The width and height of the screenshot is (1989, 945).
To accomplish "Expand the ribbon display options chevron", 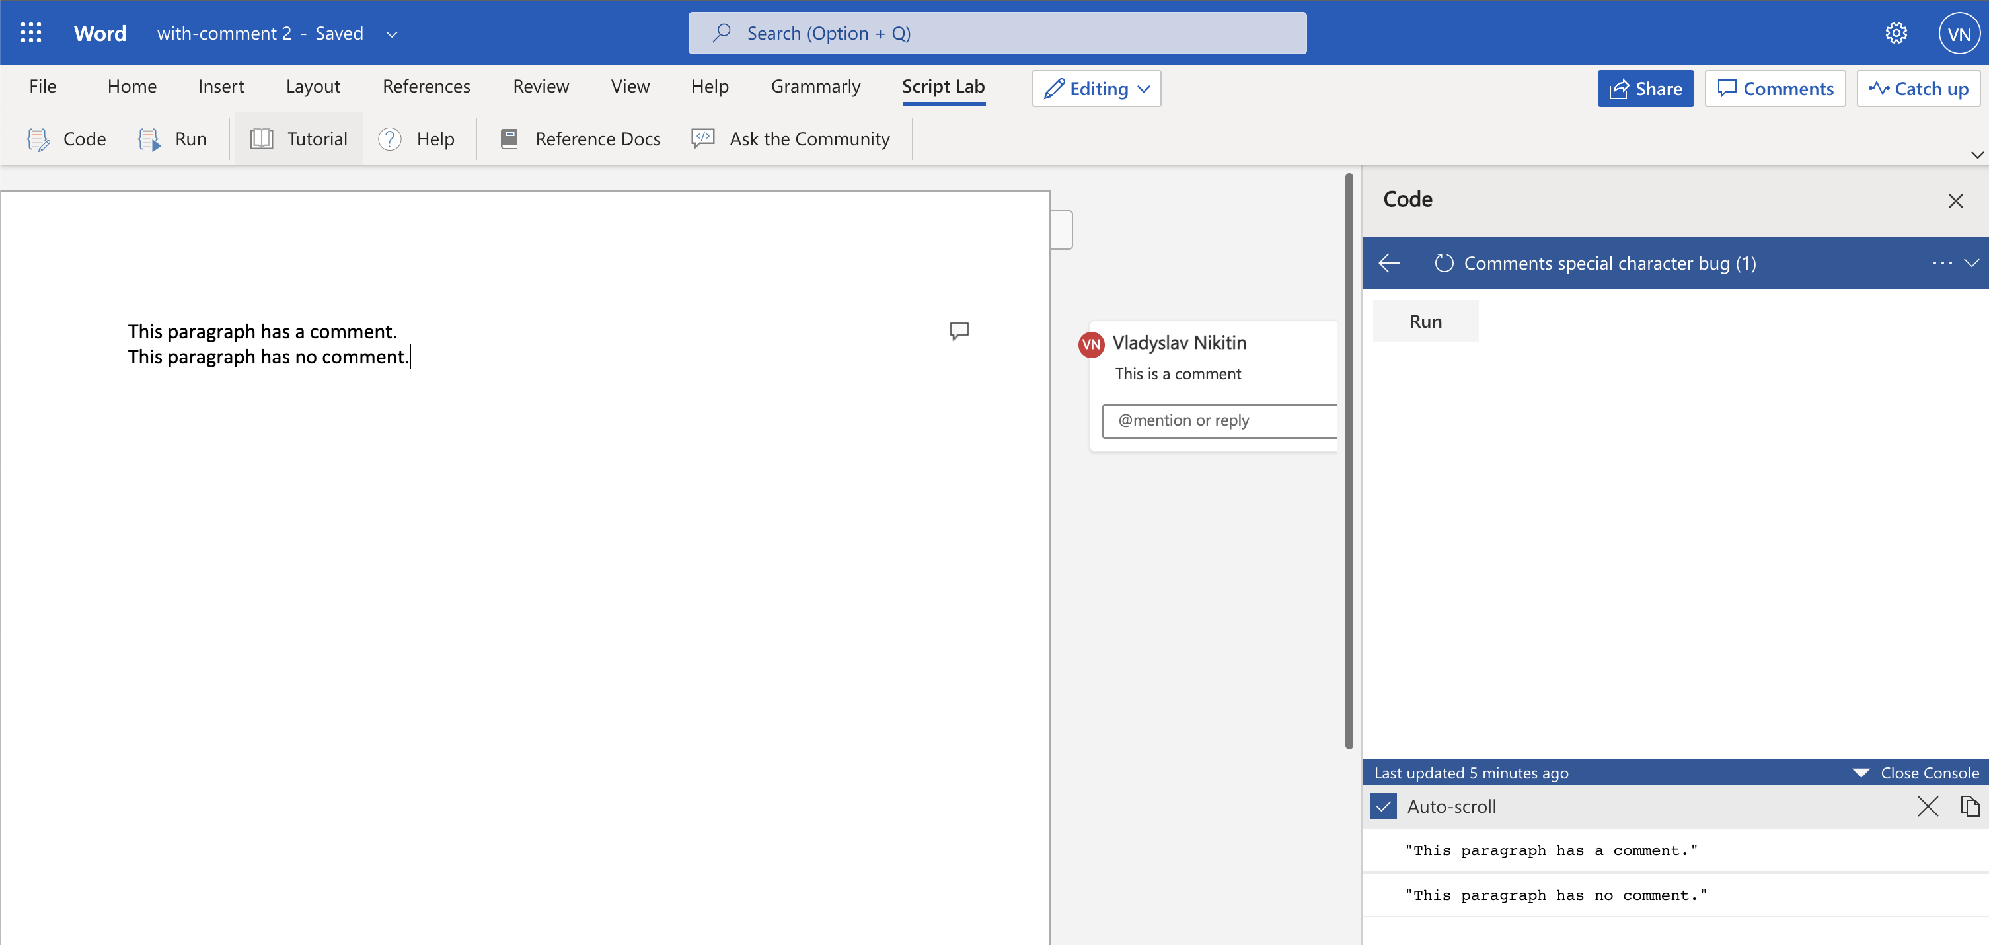I will tap(1976, 155).
